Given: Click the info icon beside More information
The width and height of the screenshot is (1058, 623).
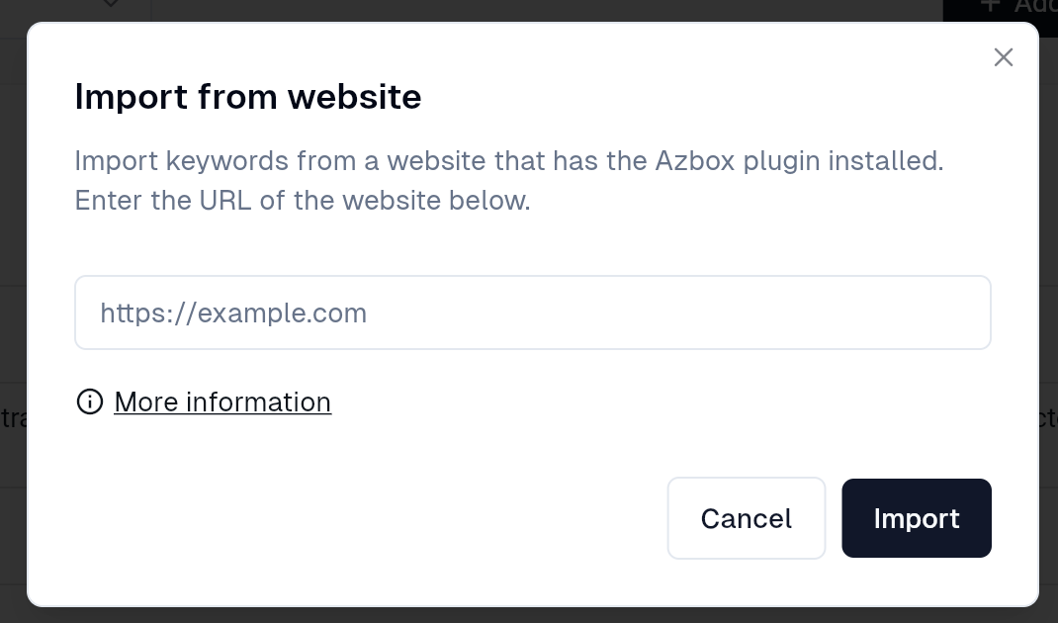Looking at the screenshot, I should point(90,401).
